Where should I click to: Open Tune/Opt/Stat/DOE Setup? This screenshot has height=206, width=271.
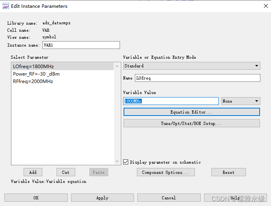[192, 123]
